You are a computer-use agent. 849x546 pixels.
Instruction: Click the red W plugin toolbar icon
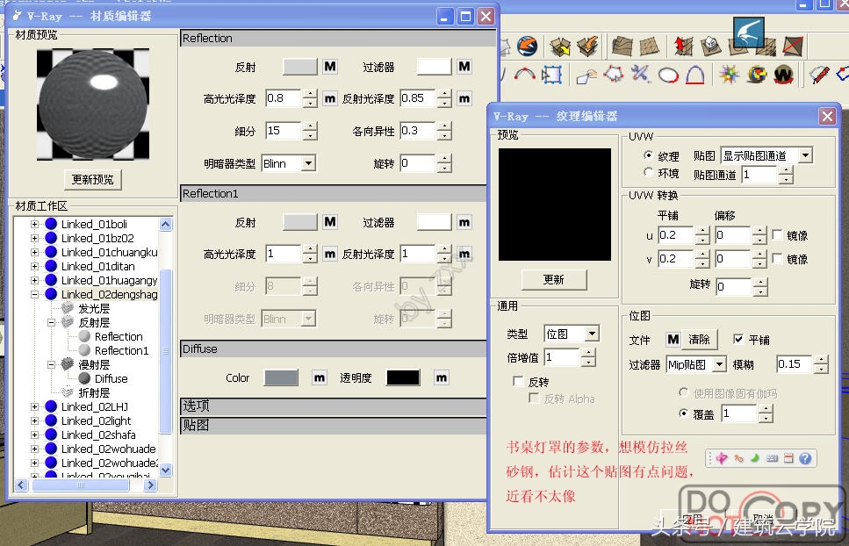tap(784, 73)
